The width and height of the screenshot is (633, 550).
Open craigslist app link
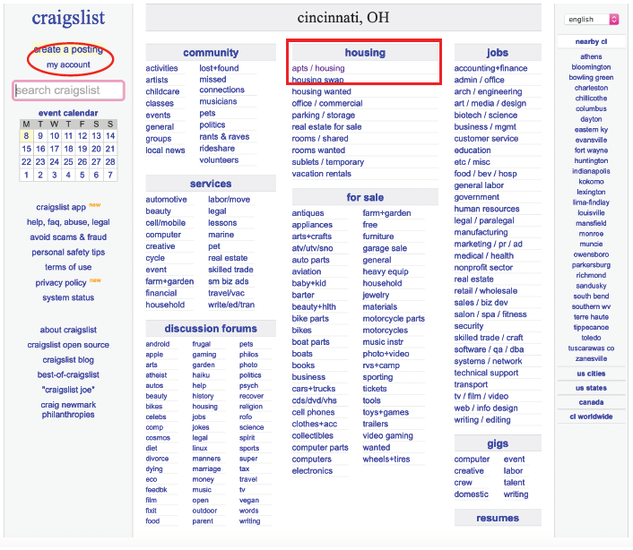point(61,207)
